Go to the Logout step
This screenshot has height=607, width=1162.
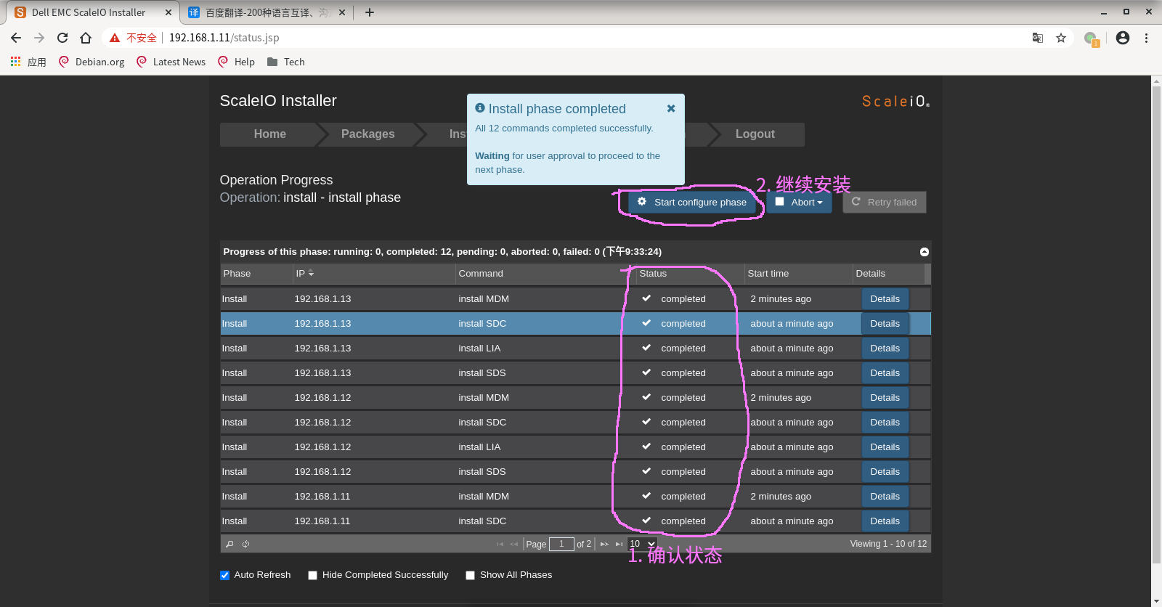pos(755,134)
